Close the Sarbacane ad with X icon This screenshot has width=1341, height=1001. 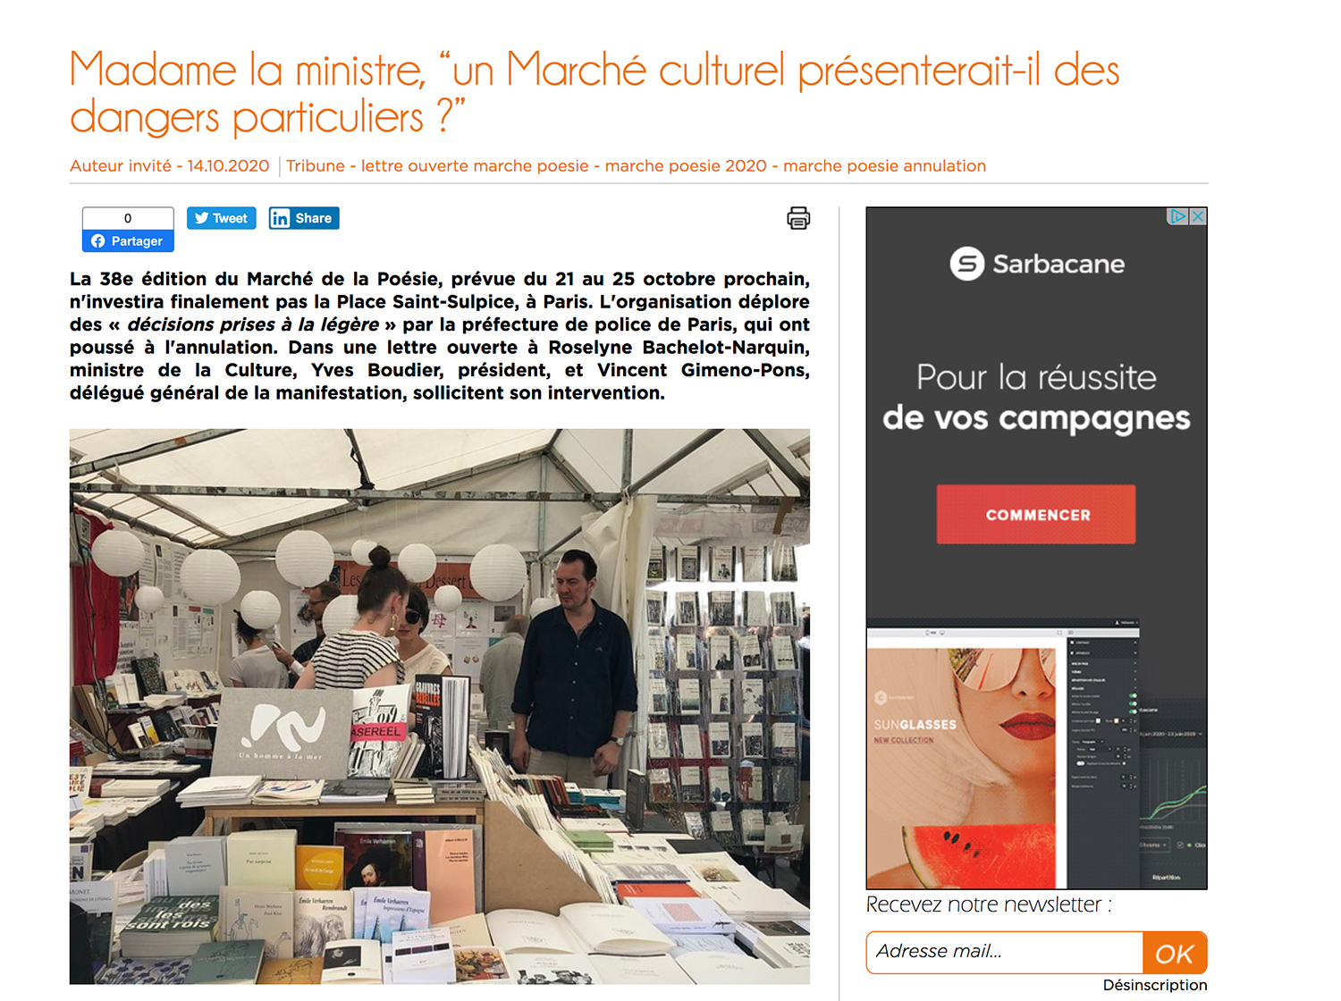(x=1198, y=216)
